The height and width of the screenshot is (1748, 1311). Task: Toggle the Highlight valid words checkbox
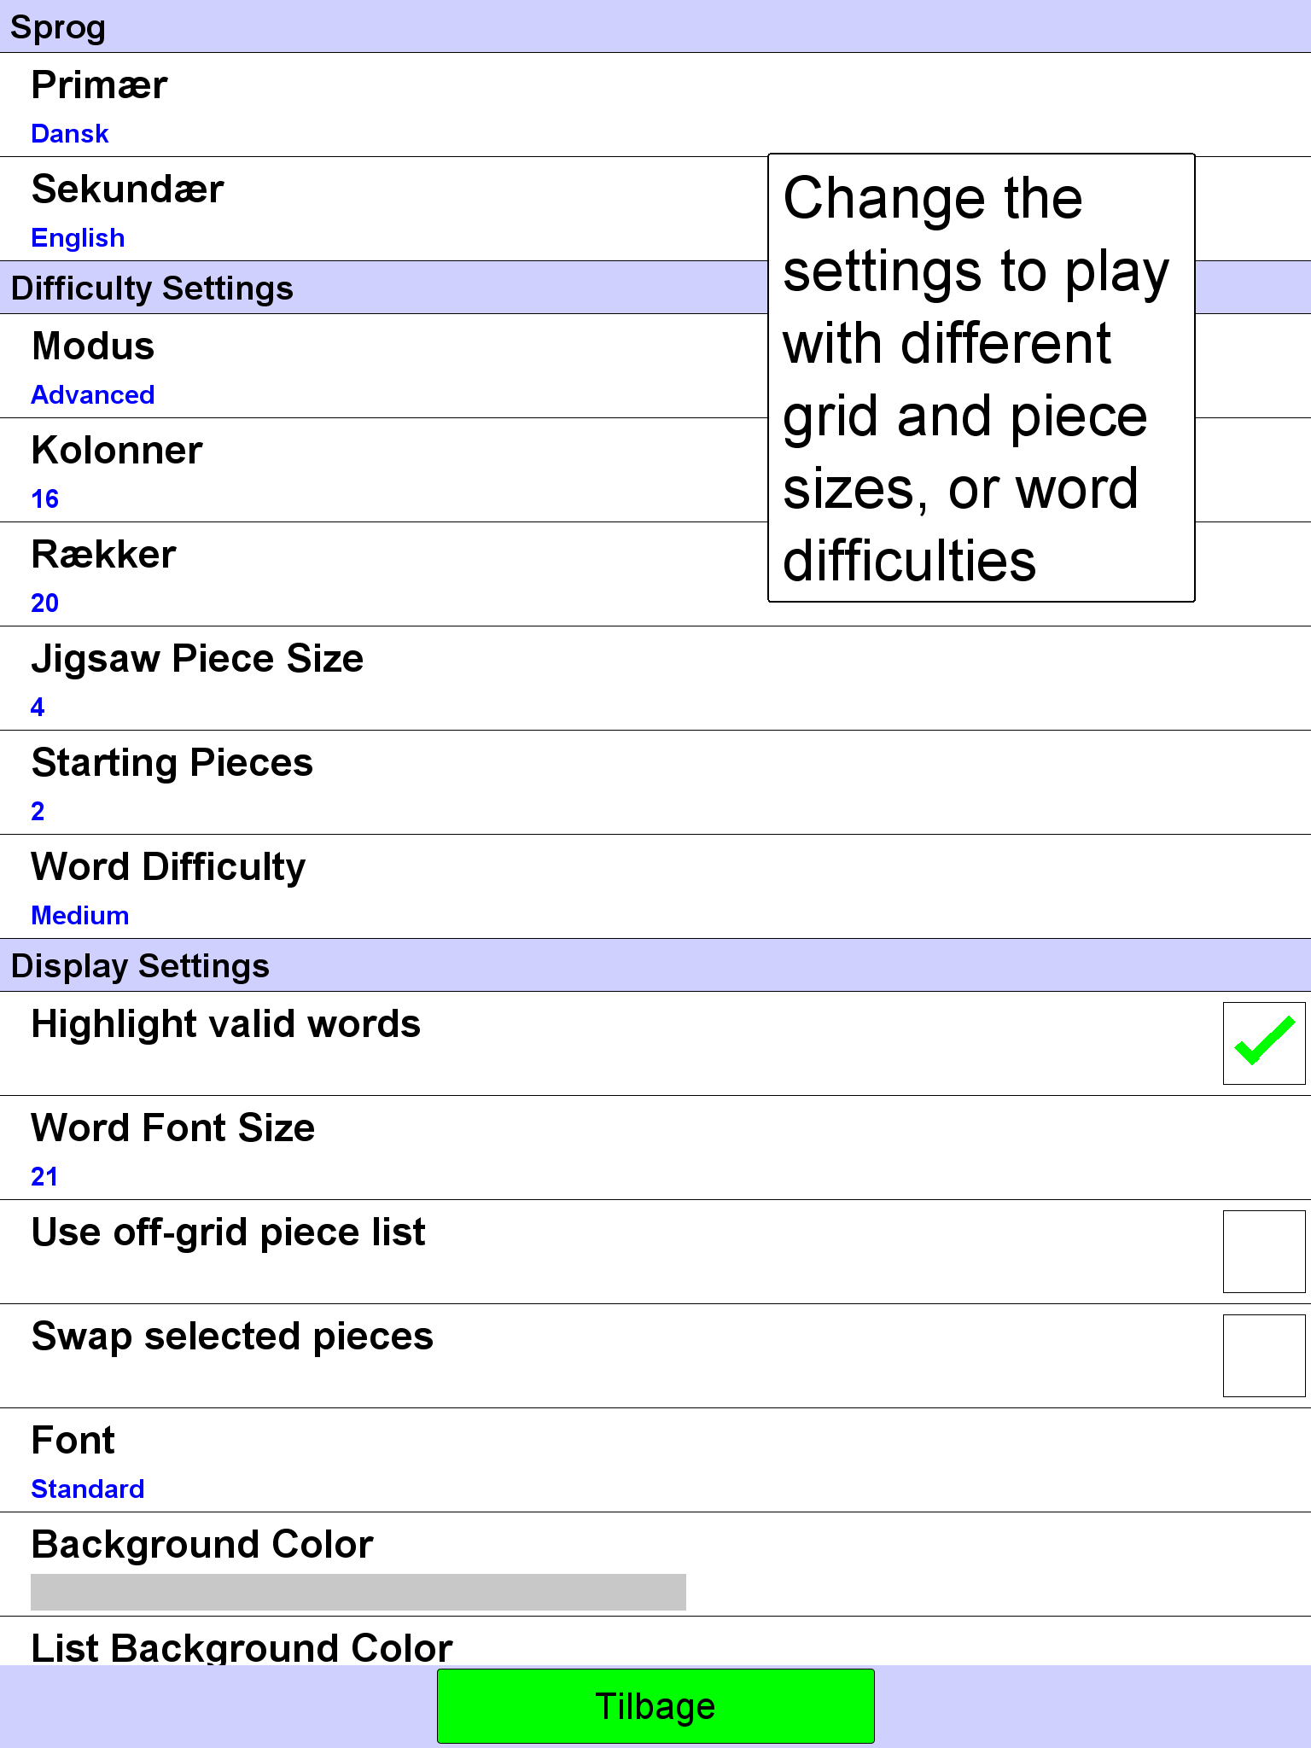point(1264,1043)
